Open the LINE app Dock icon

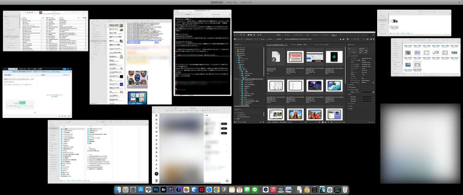(x=255, y=190)
